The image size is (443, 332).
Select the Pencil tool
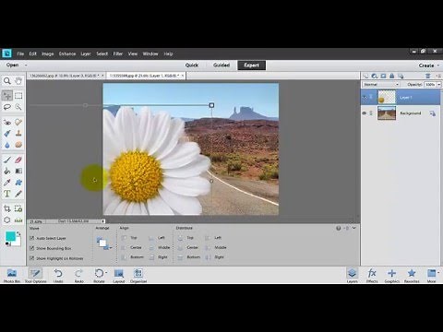(18, 194)
